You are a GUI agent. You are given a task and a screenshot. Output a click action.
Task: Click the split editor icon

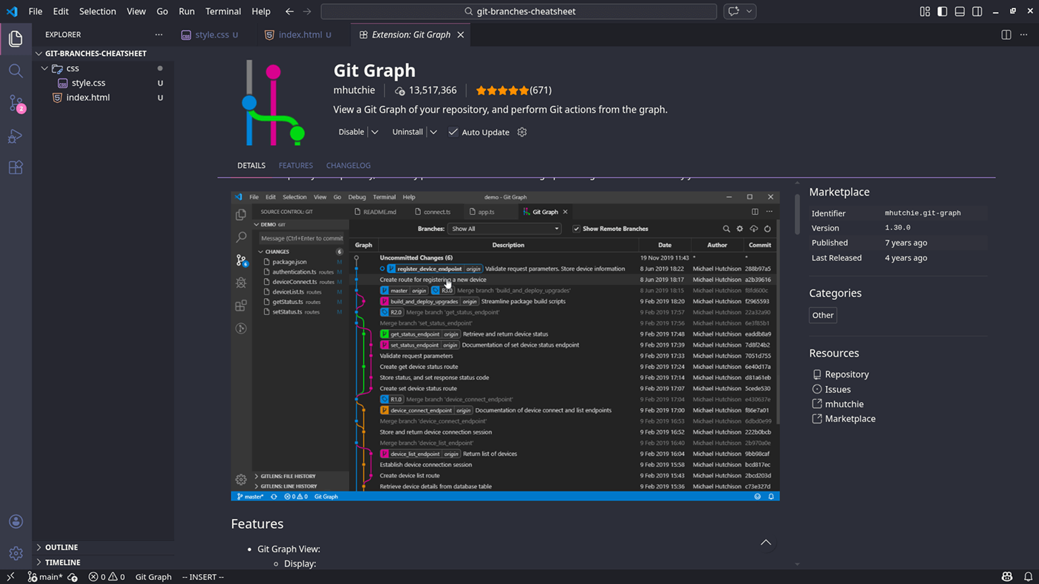click(1006, 34)
